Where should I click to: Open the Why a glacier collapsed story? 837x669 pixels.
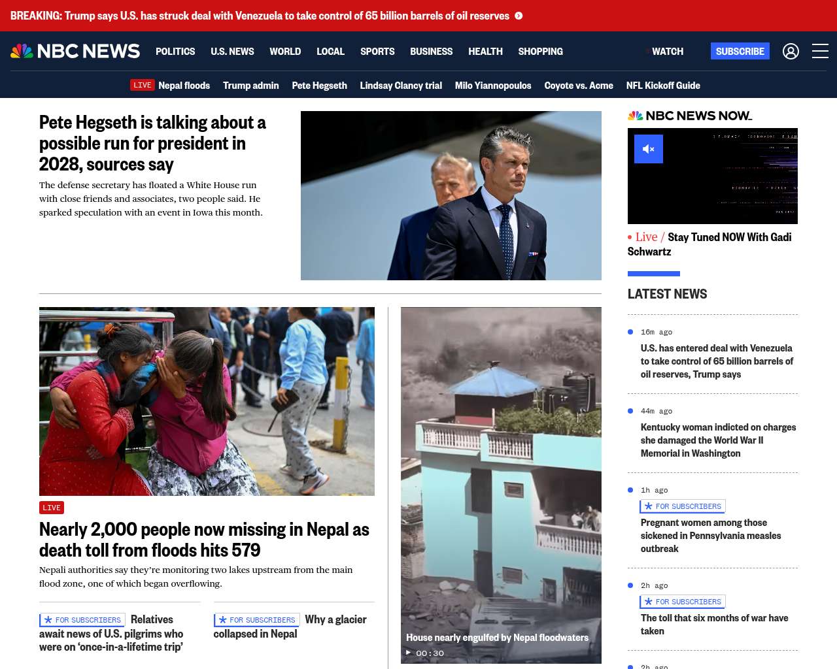(x=290, y=627)
